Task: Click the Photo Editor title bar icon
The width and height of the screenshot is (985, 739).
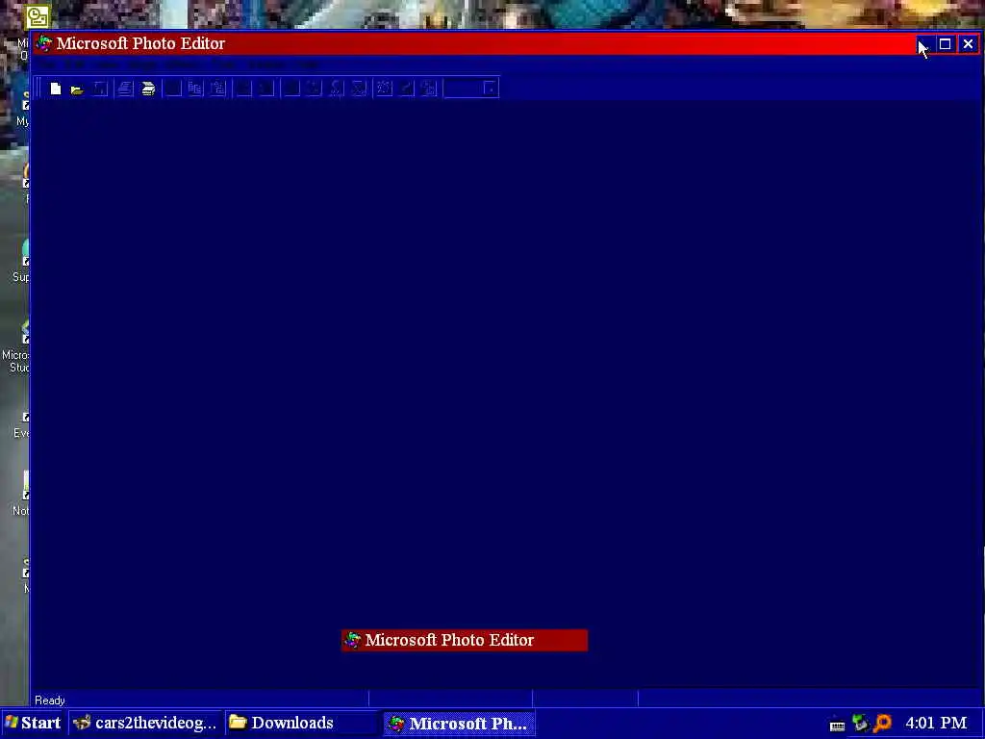Action: pyautogui.click(x=44, y=43)
